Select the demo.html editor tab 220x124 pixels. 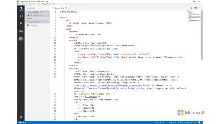(x=59, y=8)
